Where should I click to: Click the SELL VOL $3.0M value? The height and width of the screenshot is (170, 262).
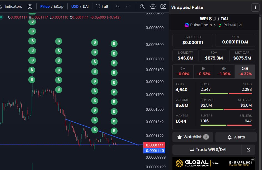tap(246, 105)
